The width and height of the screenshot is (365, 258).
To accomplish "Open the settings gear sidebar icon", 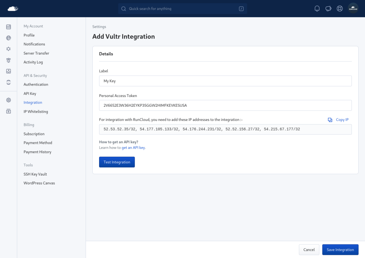I will click(9, 100).
